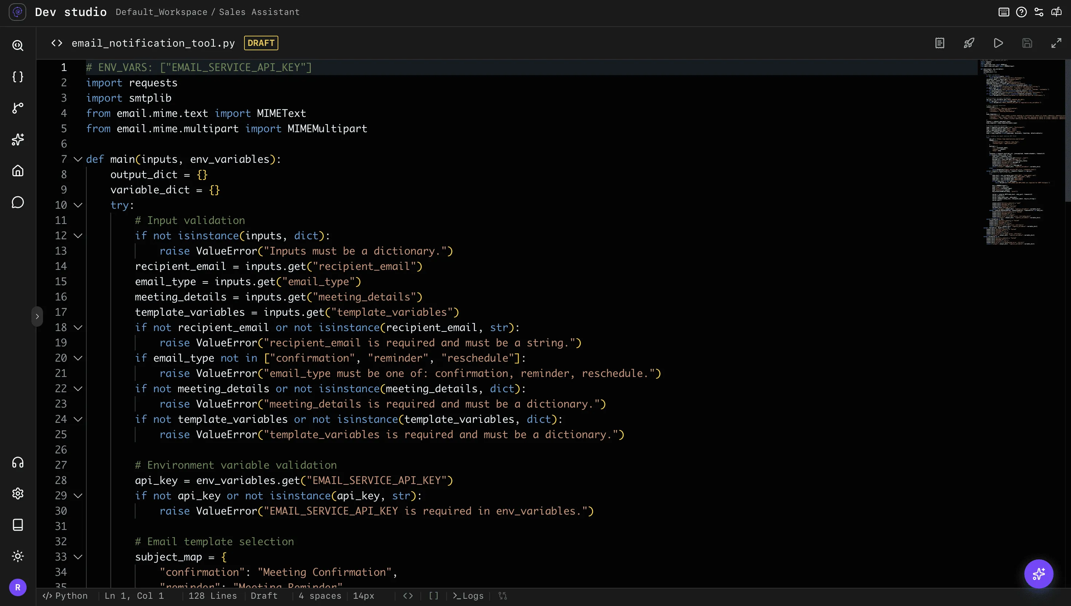
Task: Collapse the def main fold at line 7
Action: point(78,159)
